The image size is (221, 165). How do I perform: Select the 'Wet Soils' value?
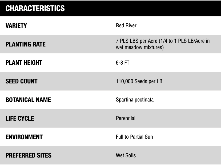point(126,155)
